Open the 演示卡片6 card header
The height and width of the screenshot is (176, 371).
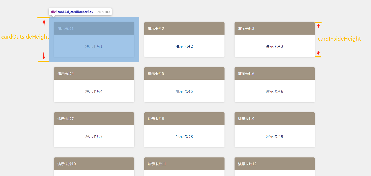pyautogui.click(x=274, y=73)
